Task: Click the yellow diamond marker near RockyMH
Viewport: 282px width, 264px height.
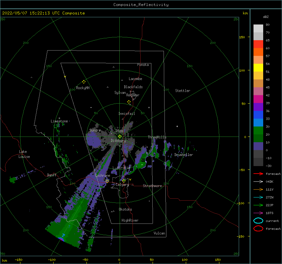Action: [x=84, y=82]
